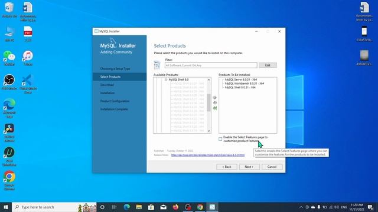Open Microsoft Store from the taskbar
Screen dimensions: 378x212
(151, 207)
